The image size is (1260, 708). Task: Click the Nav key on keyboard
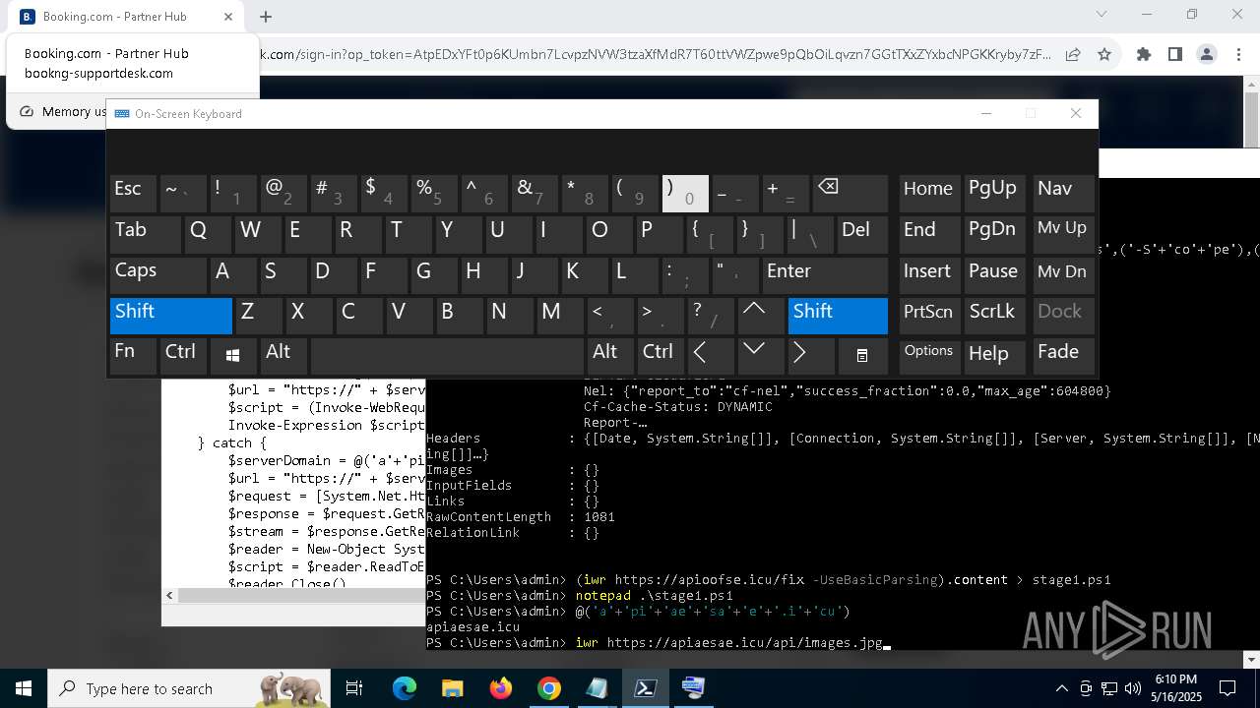click(1062, 193)
